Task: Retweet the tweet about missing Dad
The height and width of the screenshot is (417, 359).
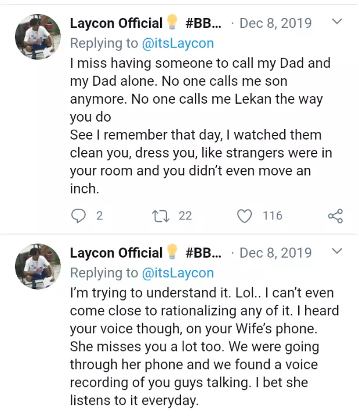Action: pos(158,216)
